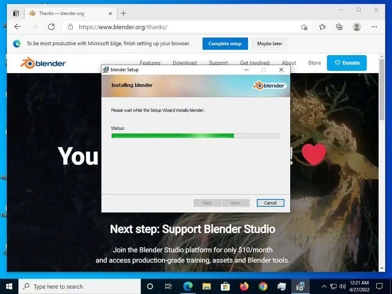Screen dimensions: 392x294
Task: Open the Favorites list icon
Action: click(x=322, y=27)
